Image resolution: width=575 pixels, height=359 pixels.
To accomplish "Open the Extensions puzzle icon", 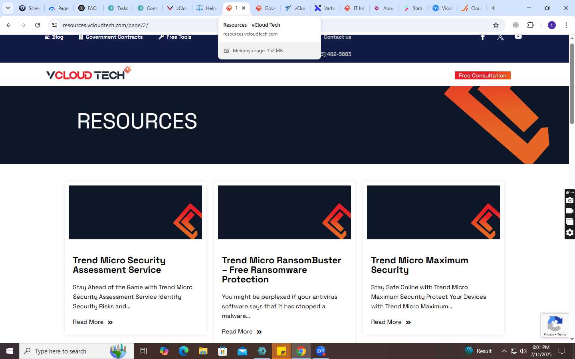I will [x=530, y=25].
